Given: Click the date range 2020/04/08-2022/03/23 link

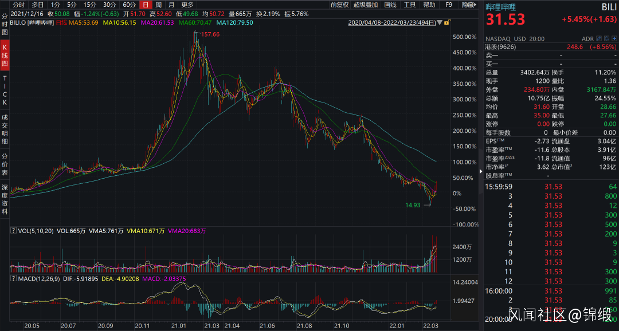Looking at the screenshot, I should point(392,23).
